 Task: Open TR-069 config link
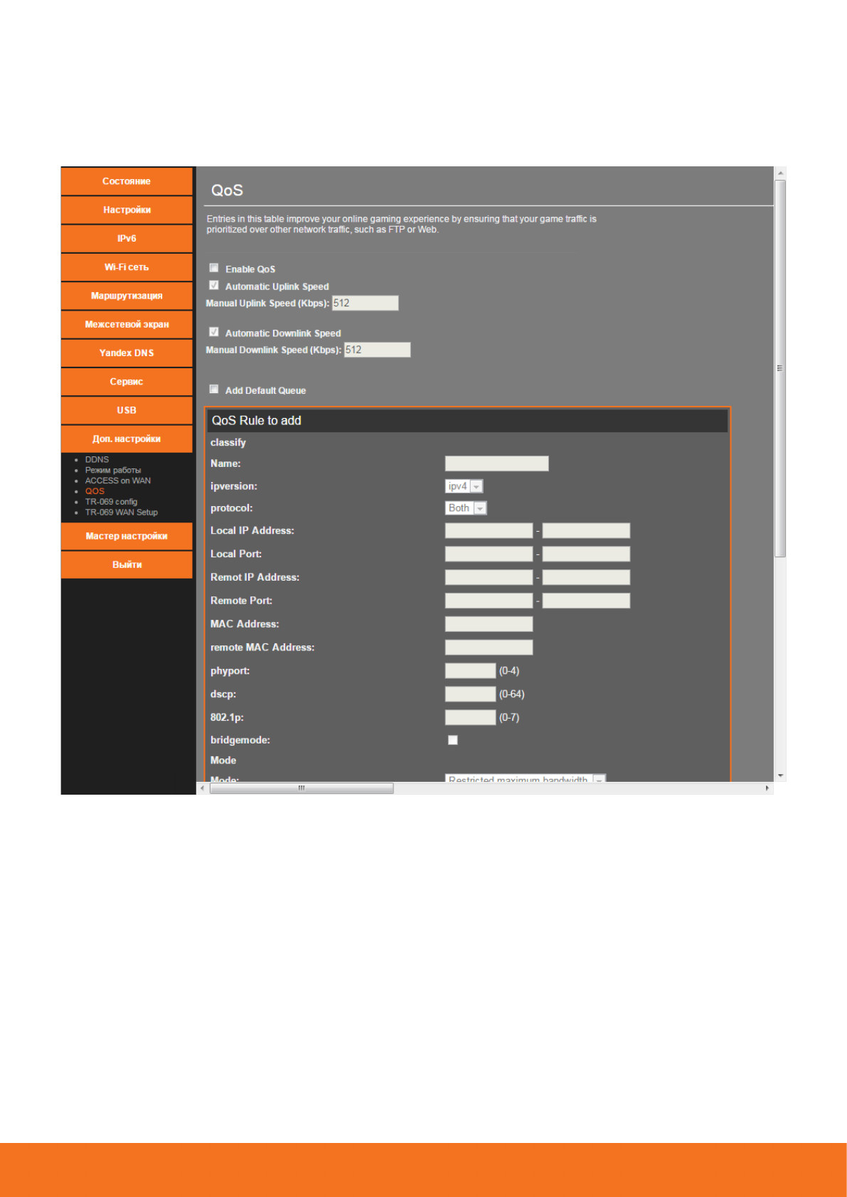[111, 502]
